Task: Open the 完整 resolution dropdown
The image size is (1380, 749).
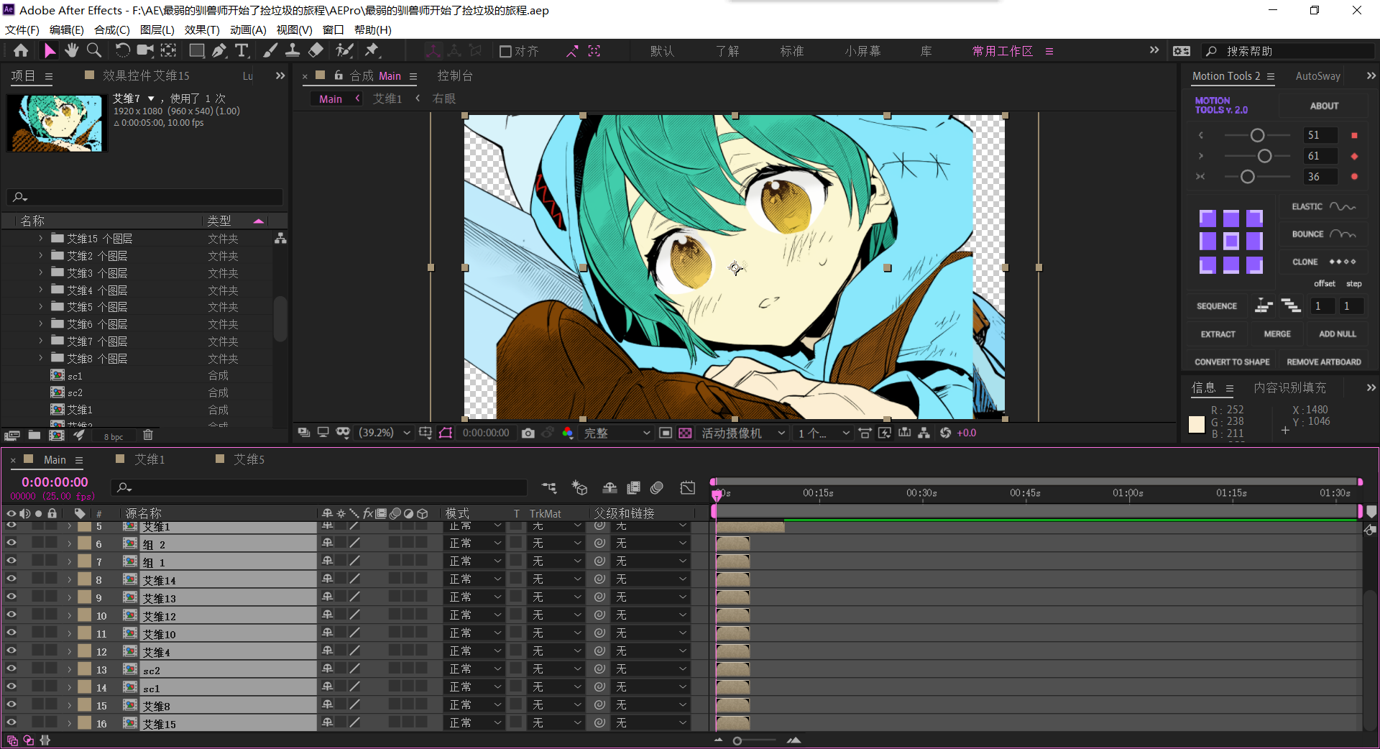Action: 617,433
